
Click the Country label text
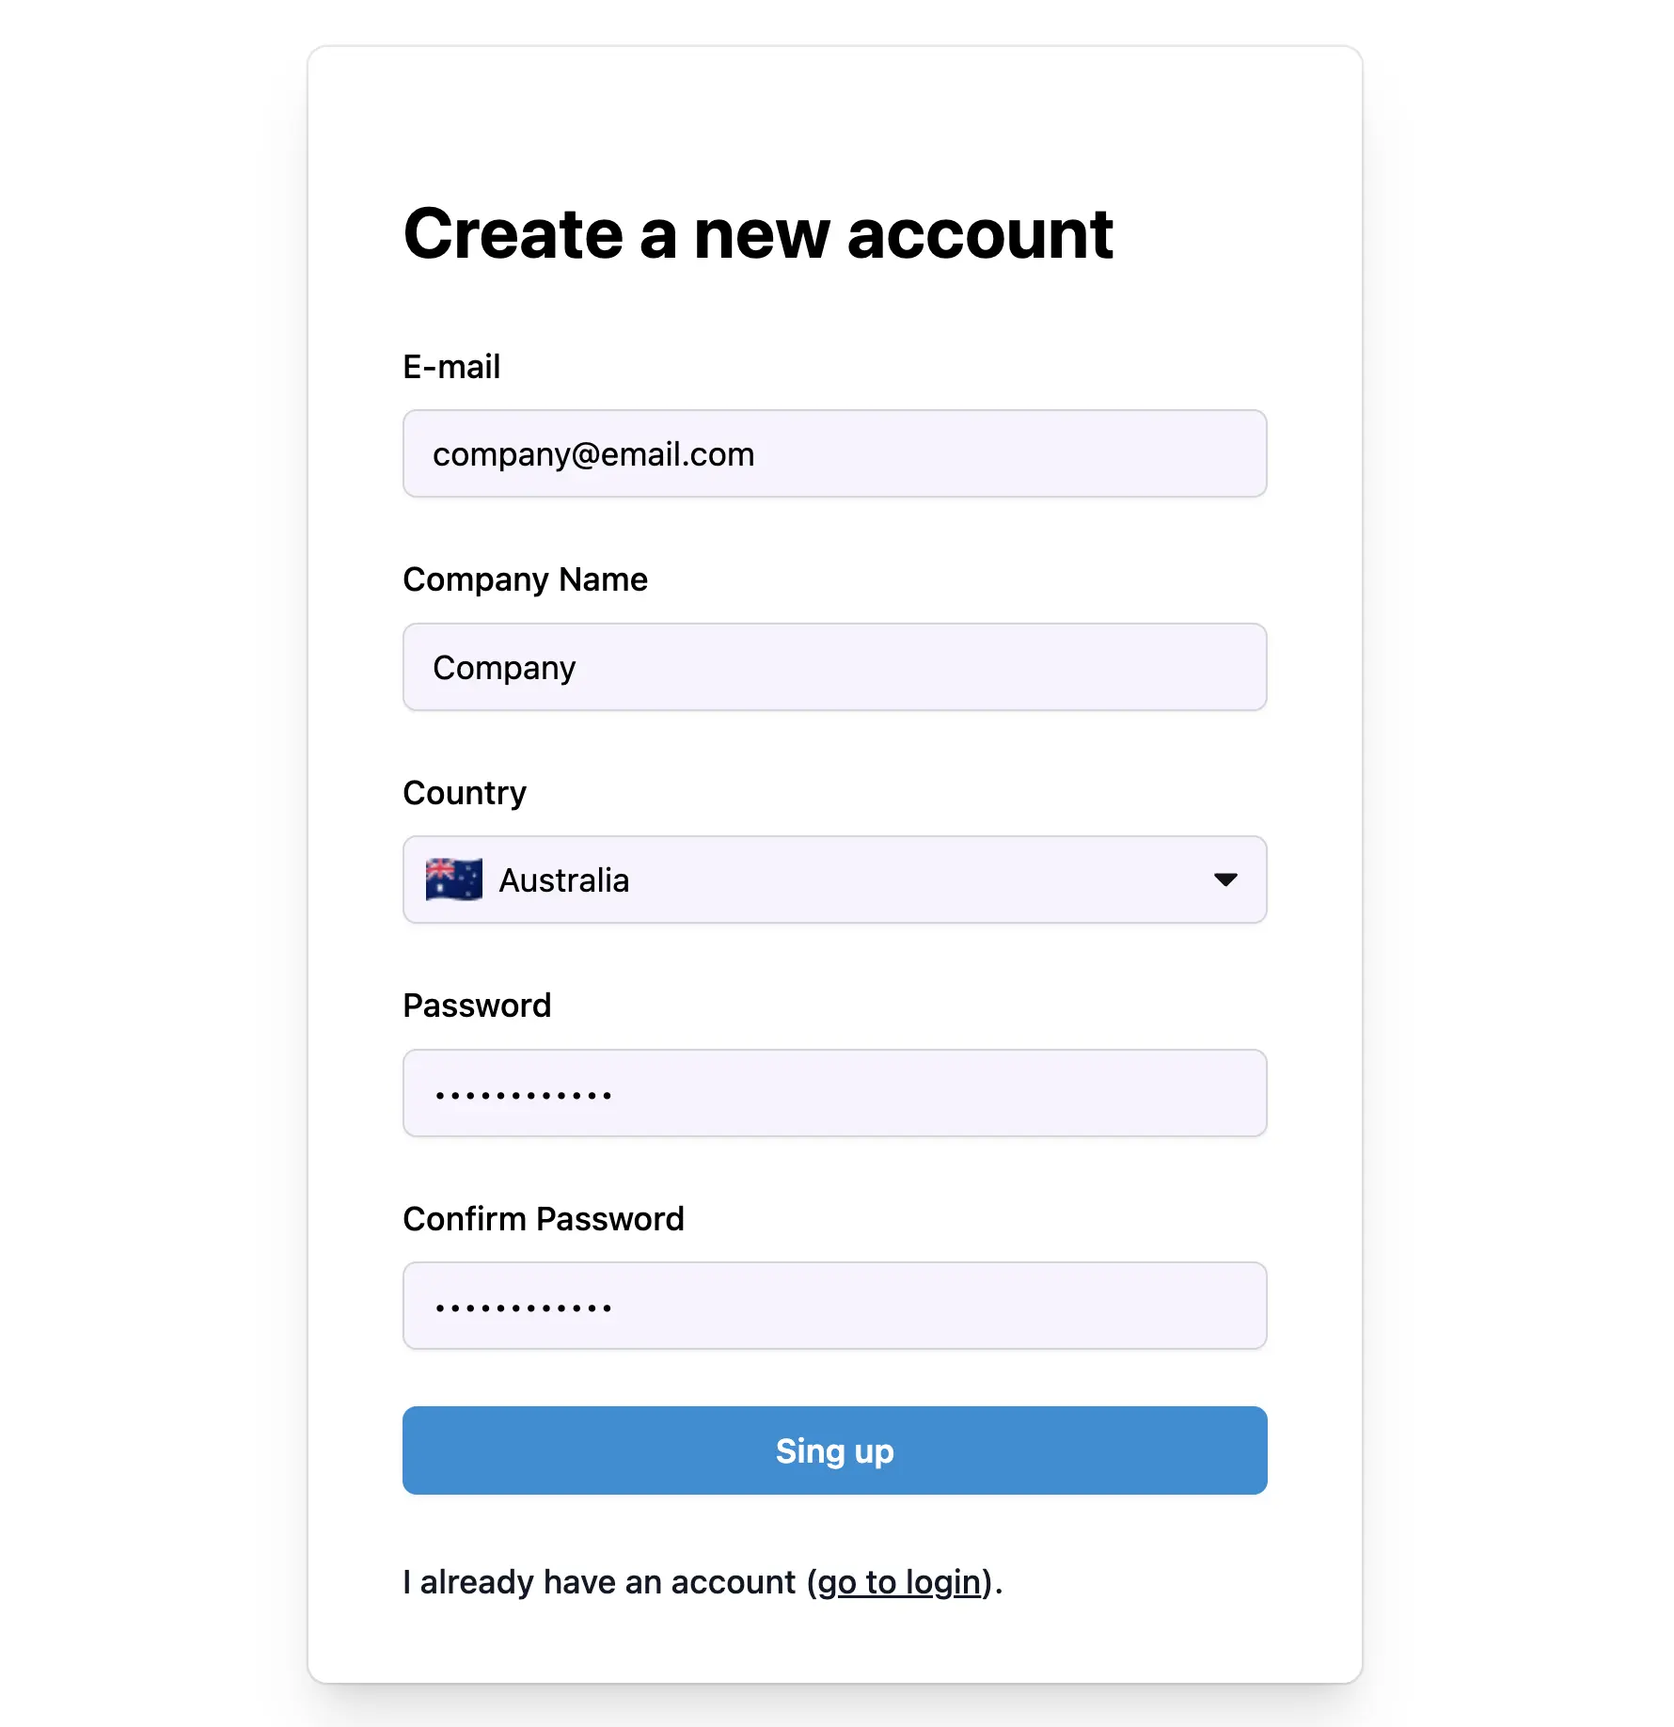[x=465, y=793]
